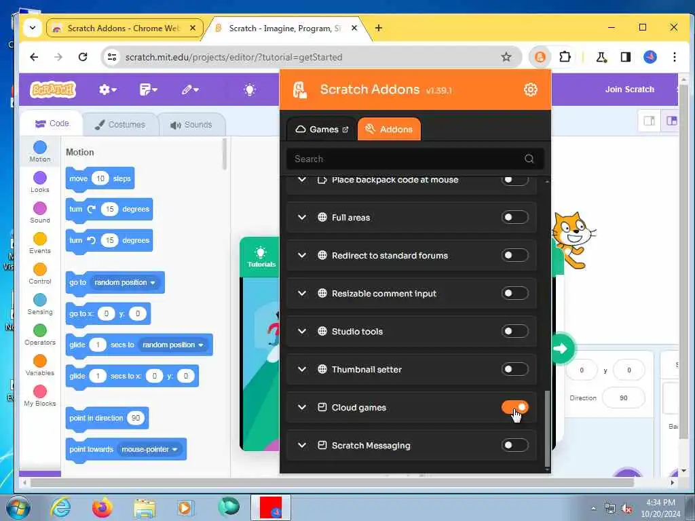The height and width of the screenshot is (521, 695).
Task: Select the Sound block category
Action: pyautogui.click(x=40, y=212)
